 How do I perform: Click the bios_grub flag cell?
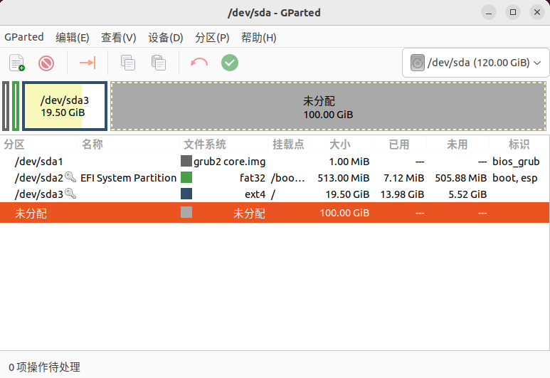pyautogui.click(x=516, y=162)
